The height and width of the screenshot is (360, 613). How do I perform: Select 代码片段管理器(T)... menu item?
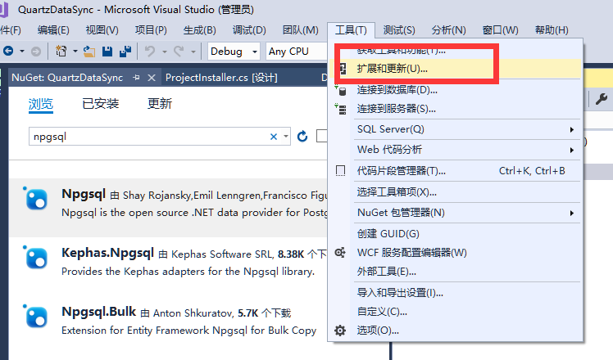tap(456, 171)
